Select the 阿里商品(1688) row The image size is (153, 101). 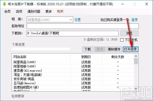(73, 62)
